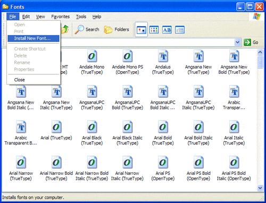Open the Tools menu
This screenshot has width=266, height=203.
(x=81, y=16)
